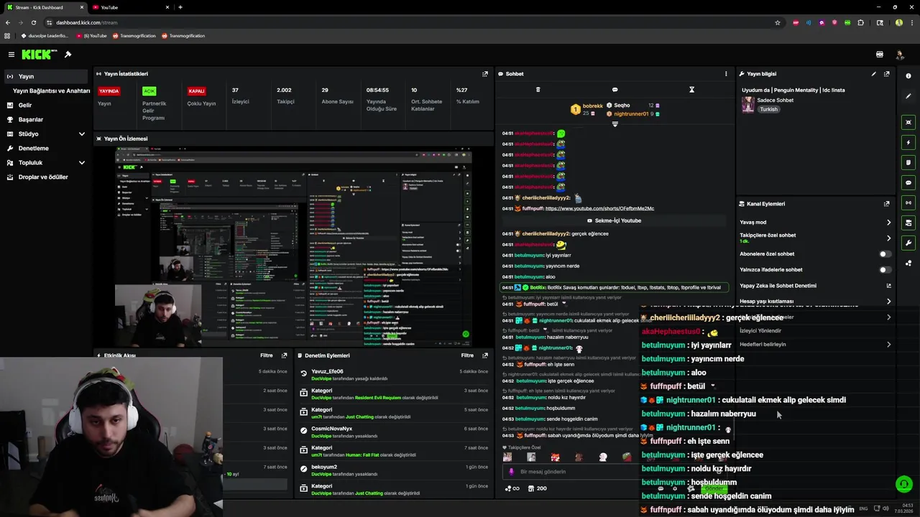Click trash icon to clear chat
Viewport: 920px width, 517px height.
click(538, 90)
